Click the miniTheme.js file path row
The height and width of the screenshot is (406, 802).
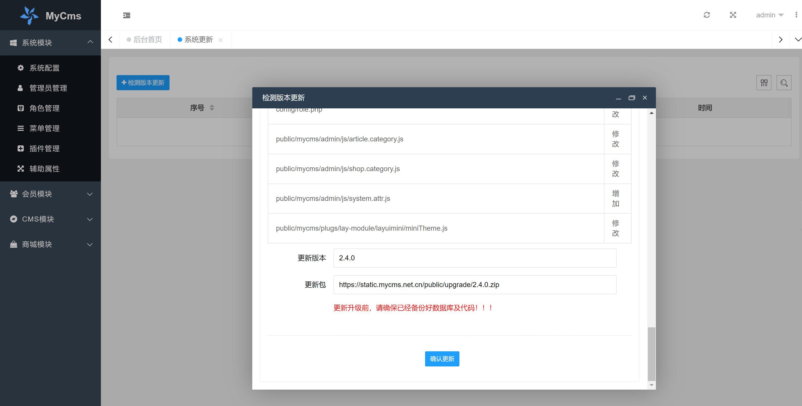(450, 228)
